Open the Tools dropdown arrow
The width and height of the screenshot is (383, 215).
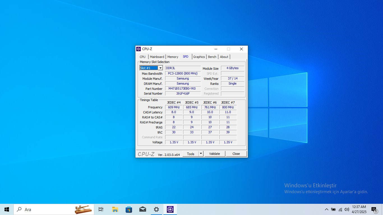click(201, 154)
